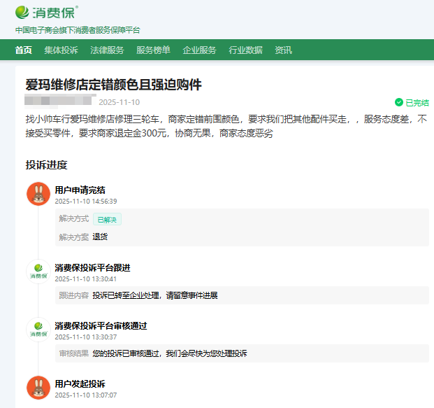Click the 消费保 logo at top
The width and height of the screenshot is (434, 408).
click(46, 13)
